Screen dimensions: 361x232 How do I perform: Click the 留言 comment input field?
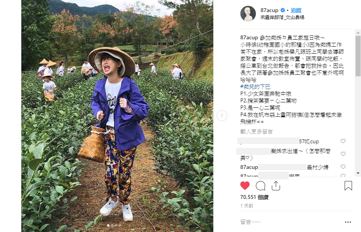coord(290,222)
